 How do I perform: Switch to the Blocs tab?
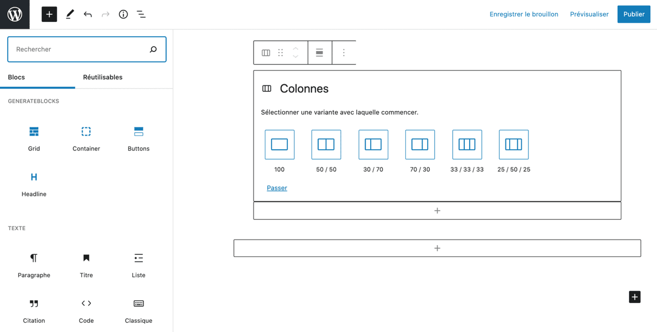pyautogui.click(x=16, y=77)
